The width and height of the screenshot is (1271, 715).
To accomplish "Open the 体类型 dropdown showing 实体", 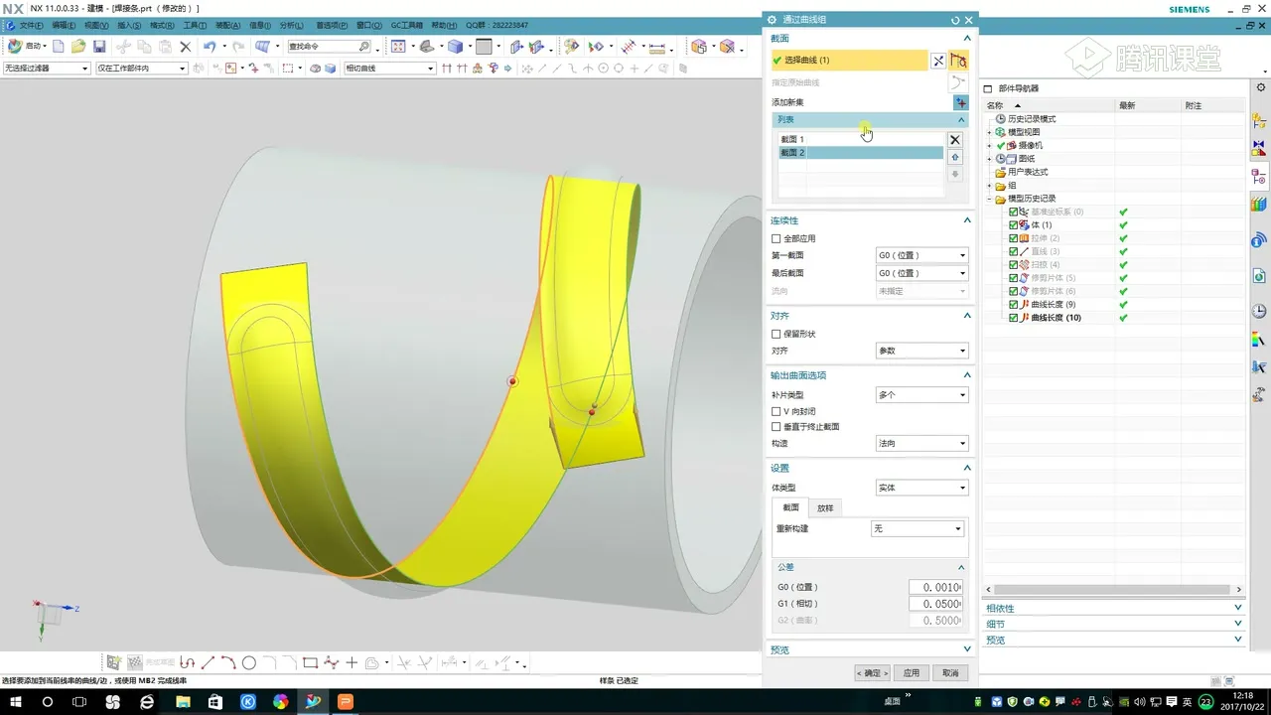I will pyautogui.click(x=921, y=489).
